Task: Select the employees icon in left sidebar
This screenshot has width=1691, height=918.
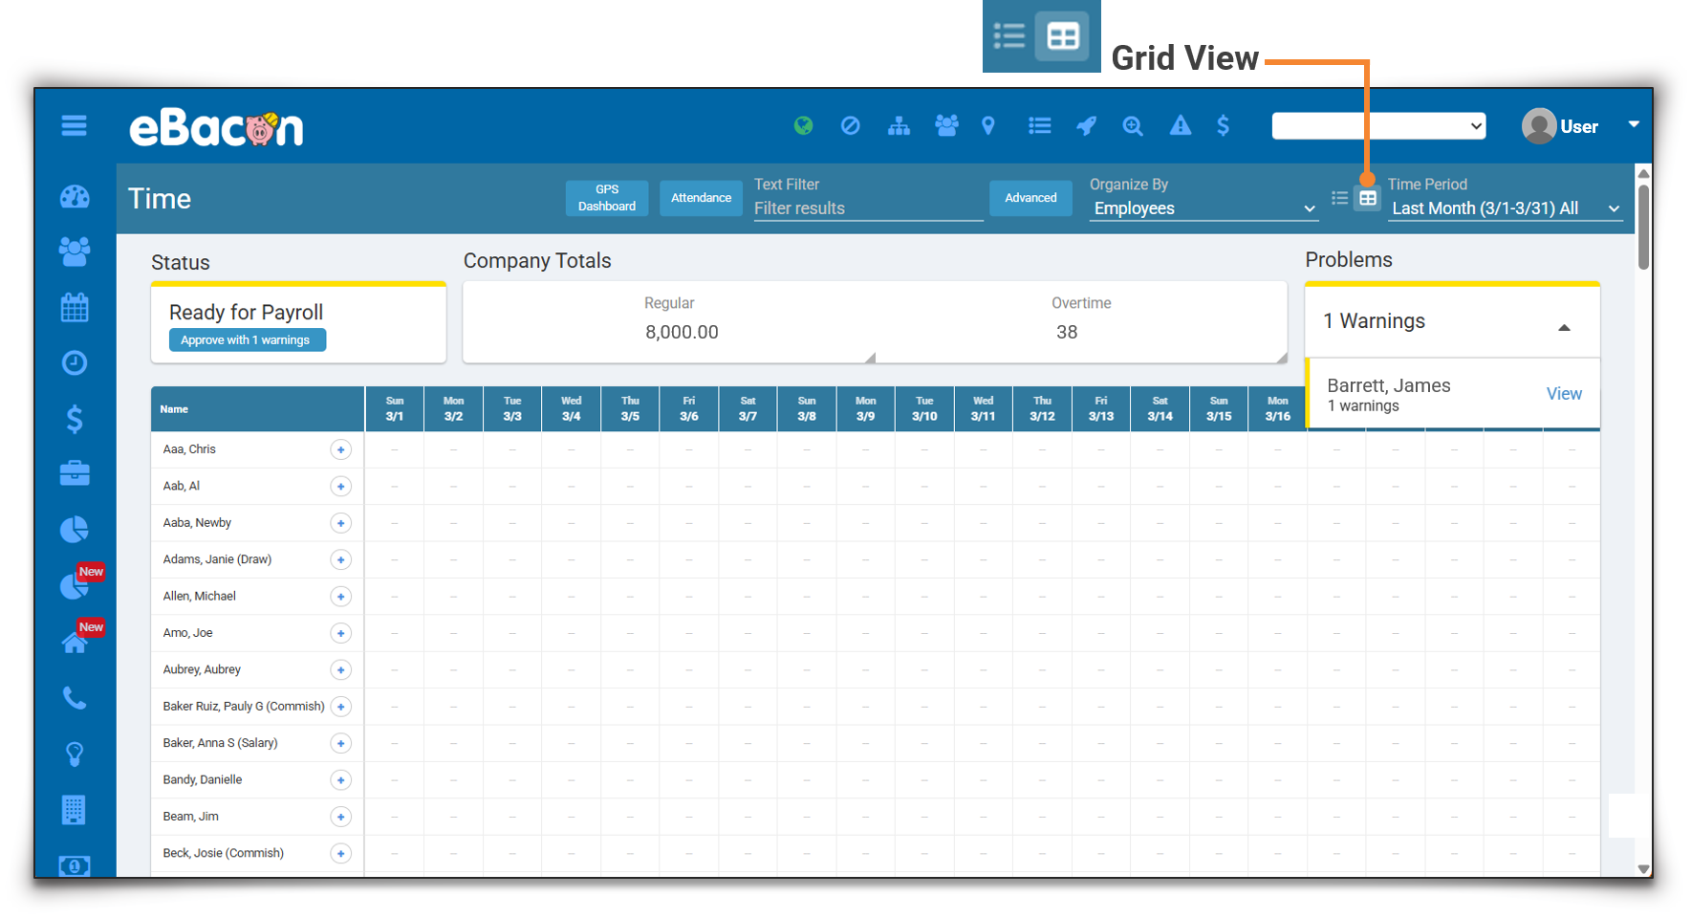Action: (x=75, y=251)
